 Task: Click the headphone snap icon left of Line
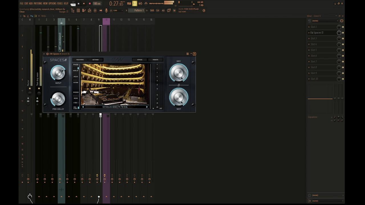[111, 11]
